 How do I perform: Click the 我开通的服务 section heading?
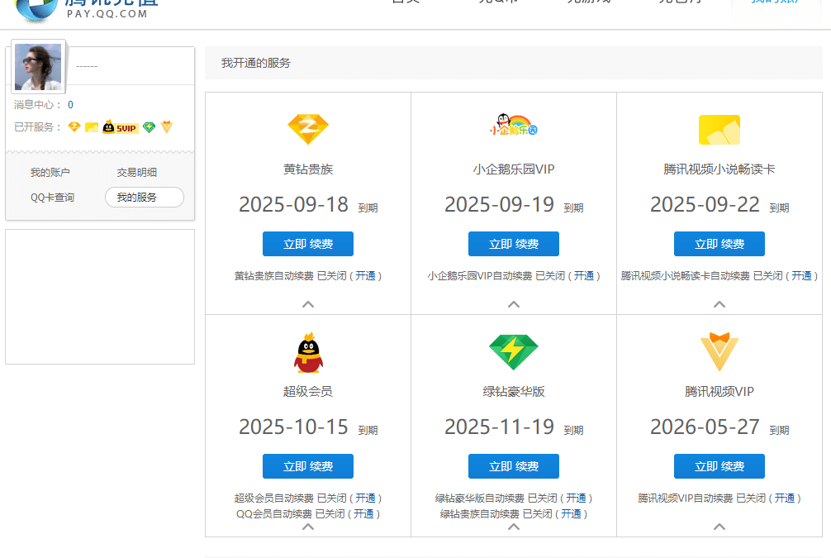255,63
